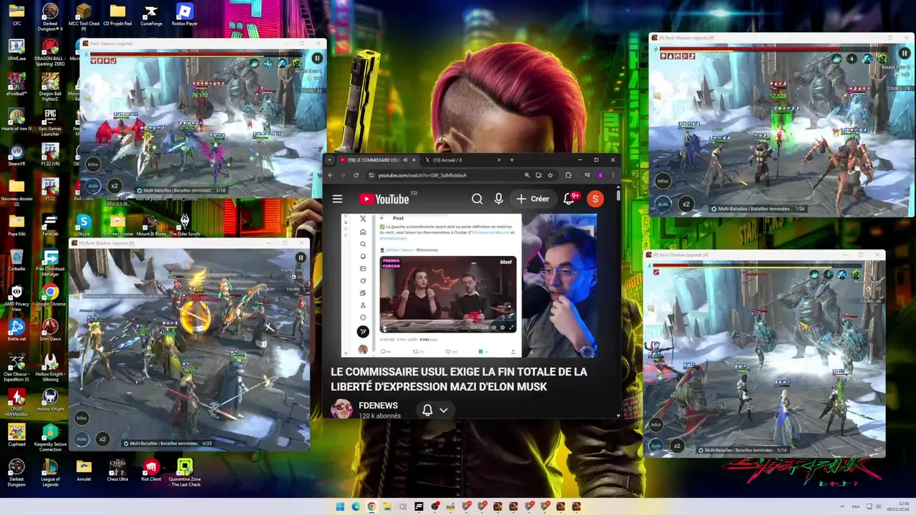Viewport: 916px width, 515px height.
Task: Select the CurseForge desktop shortcut
Action: click(x=151, y=14)
